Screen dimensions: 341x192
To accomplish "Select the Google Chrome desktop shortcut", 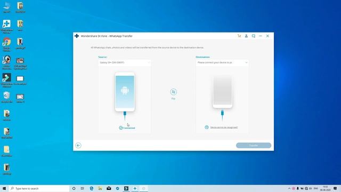I will (7, 45).
